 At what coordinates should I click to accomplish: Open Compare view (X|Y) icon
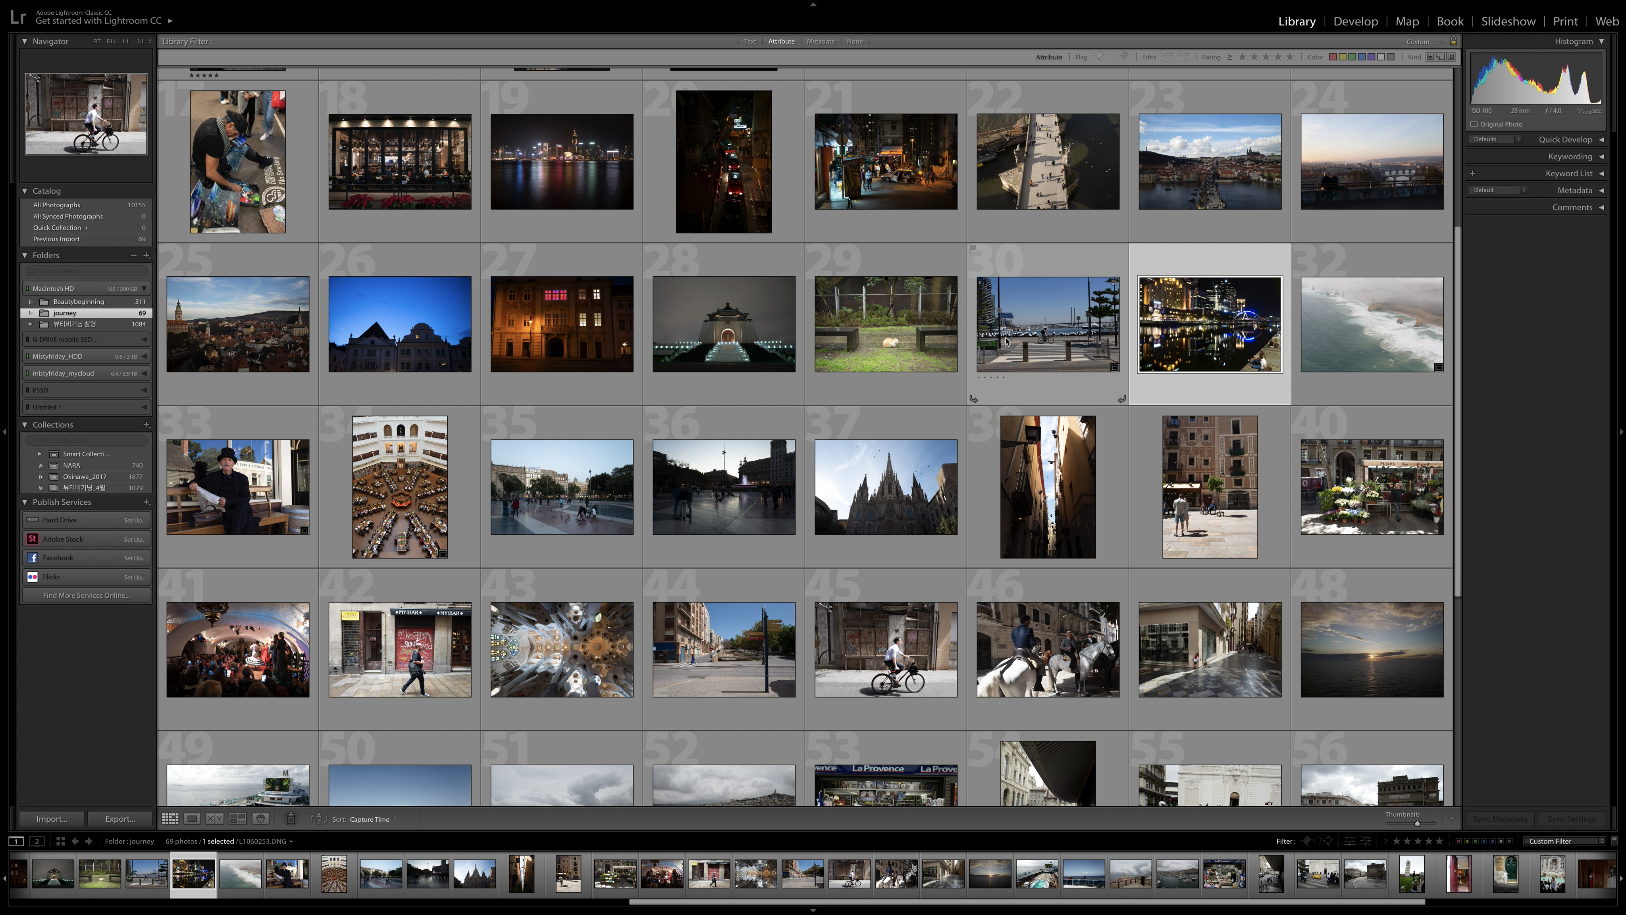click(x=215, y=819)
